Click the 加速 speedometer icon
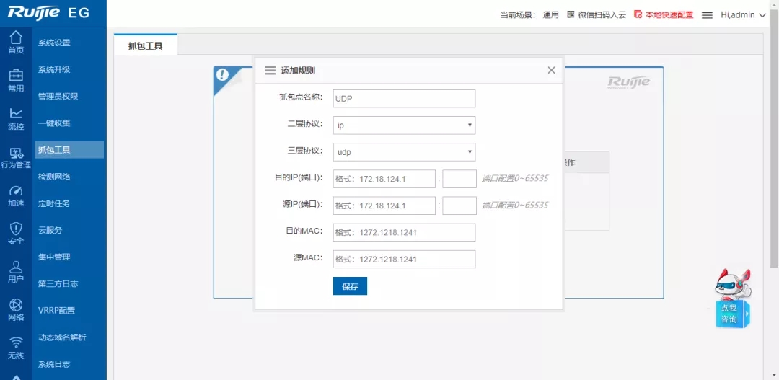The width and height of the screenshot is (779, 380). (x=16, y=192)
